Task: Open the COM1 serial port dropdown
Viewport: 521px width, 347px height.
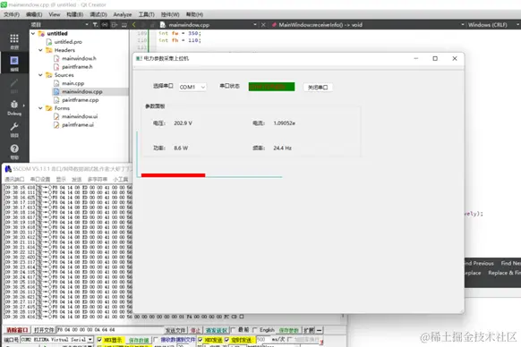Action: [192, 87]
